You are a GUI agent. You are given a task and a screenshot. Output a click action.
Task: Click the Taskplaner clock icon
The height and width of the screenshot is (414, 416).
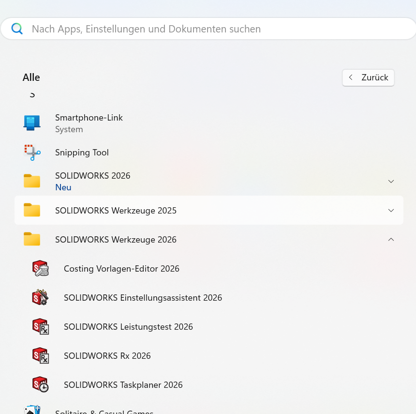pos(41,384)
